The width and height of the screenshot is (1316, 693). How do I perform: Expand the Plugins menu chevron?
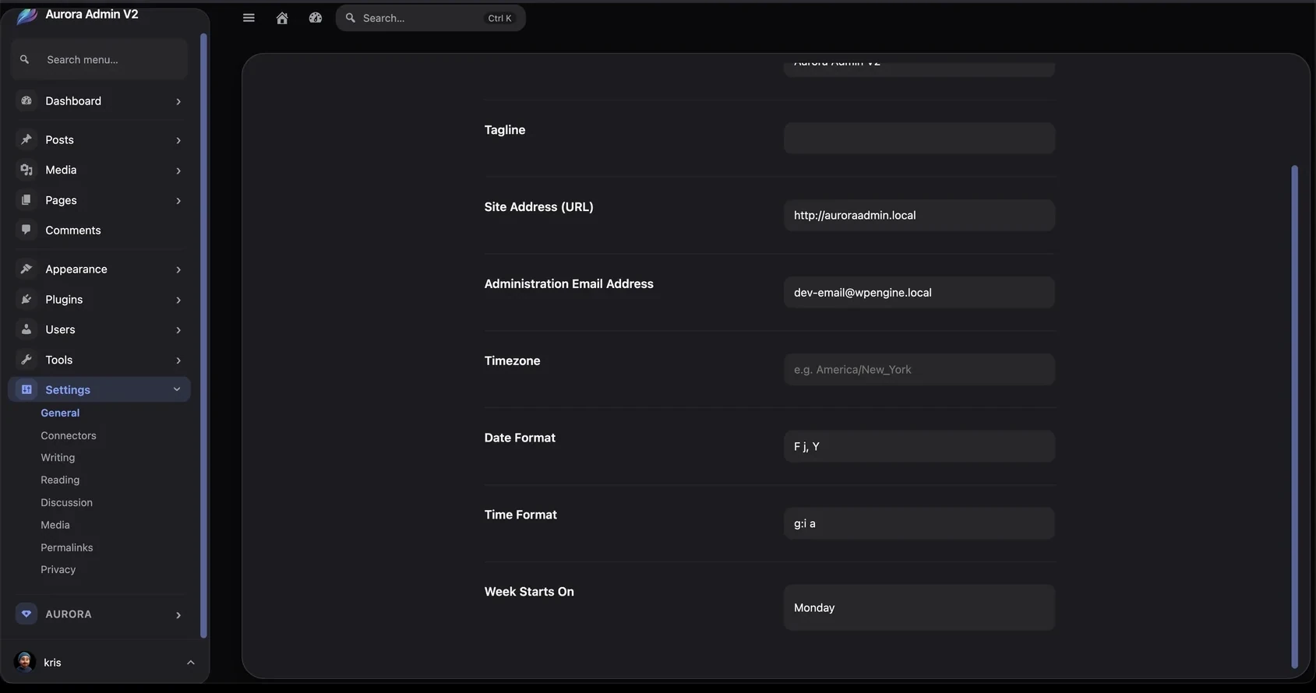178,300
